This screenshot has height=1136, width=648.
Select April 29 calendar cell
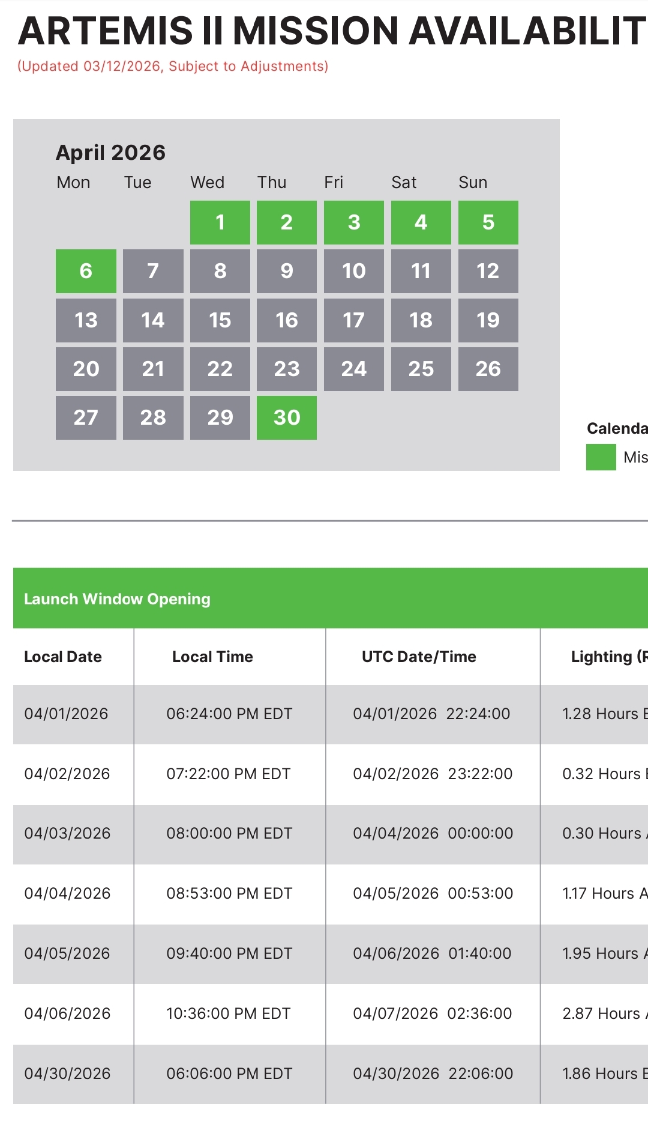coord(220,418)
